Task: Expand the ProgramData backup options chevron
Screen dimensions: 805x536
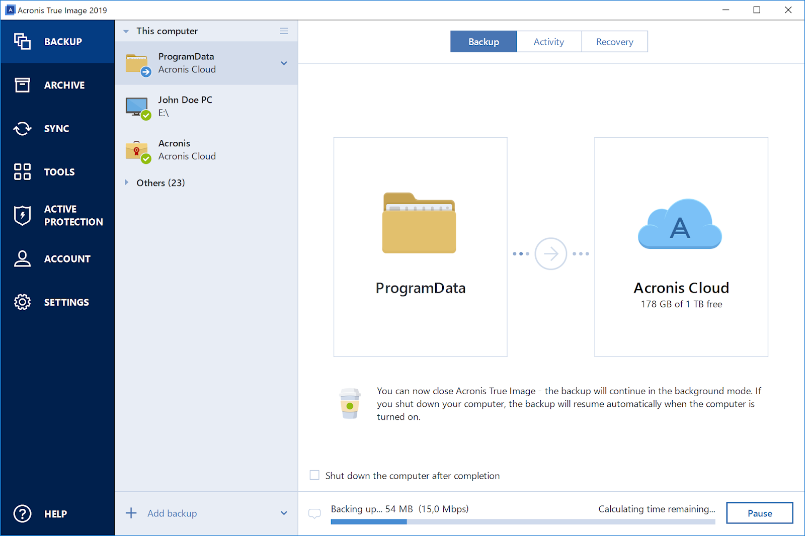Action: 284,63
